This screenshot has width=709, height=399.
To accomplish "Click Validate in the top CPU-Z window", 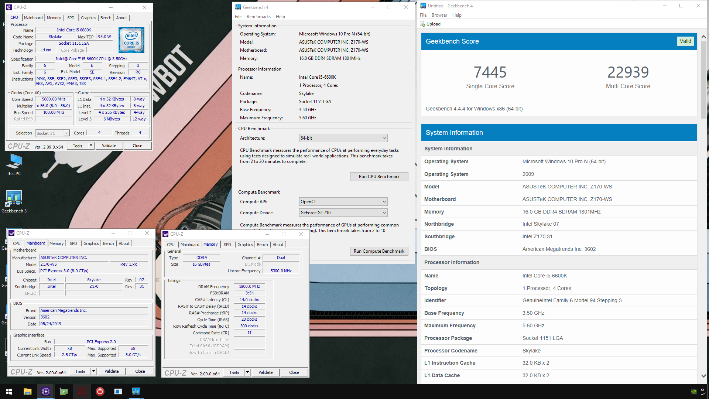I will (x=109, y=146).
